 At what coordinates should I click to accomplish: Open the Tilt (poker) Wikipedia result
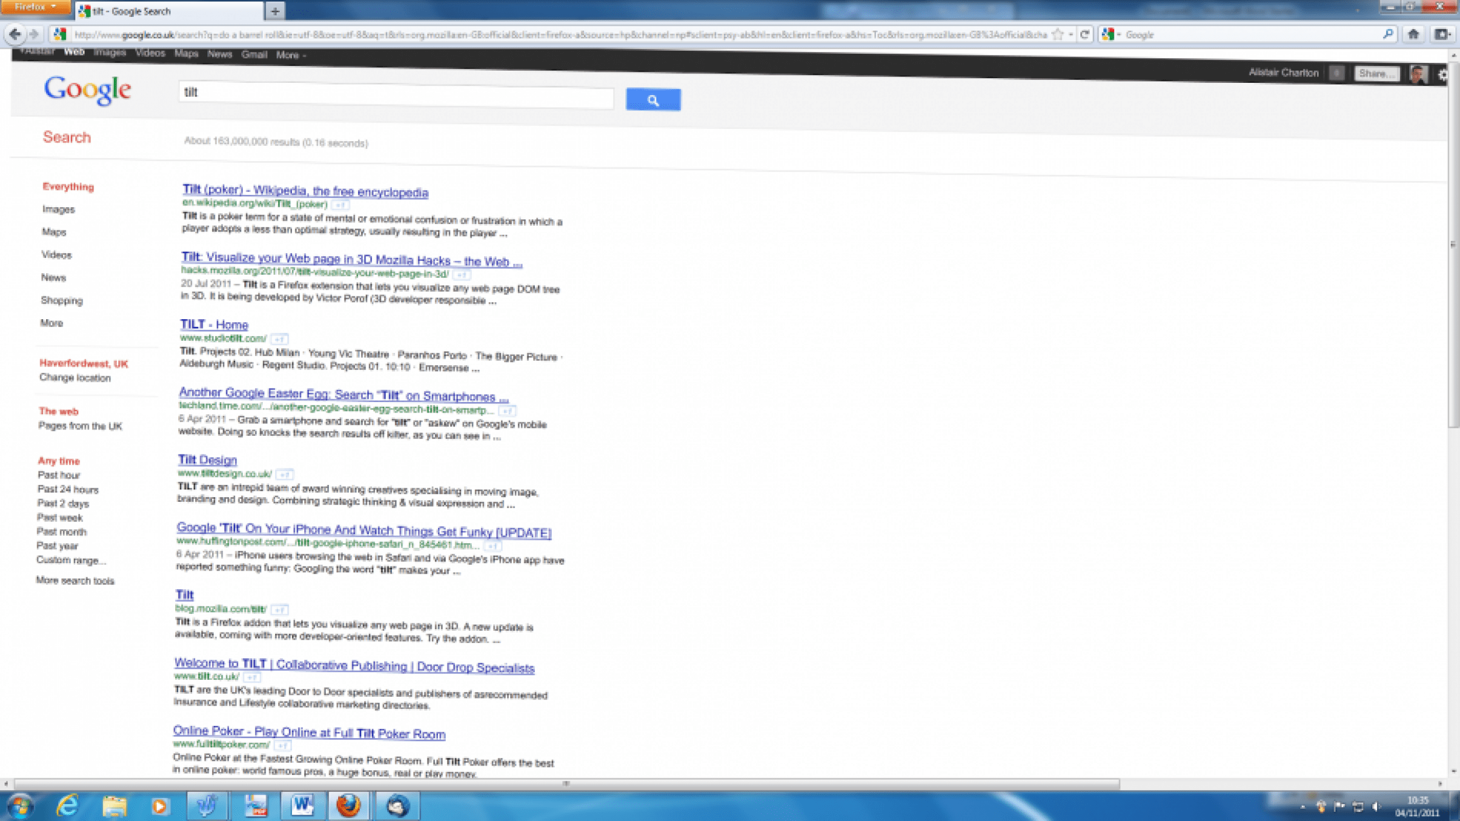pyautogui.click(x=305, y=191)
